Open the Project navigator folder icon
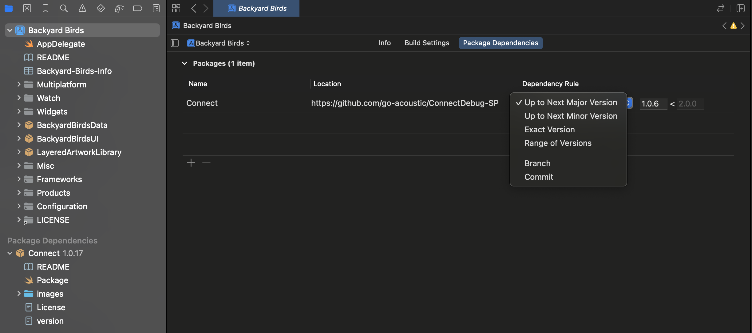This screenshot has height=333, width=752. pos(9,8)
